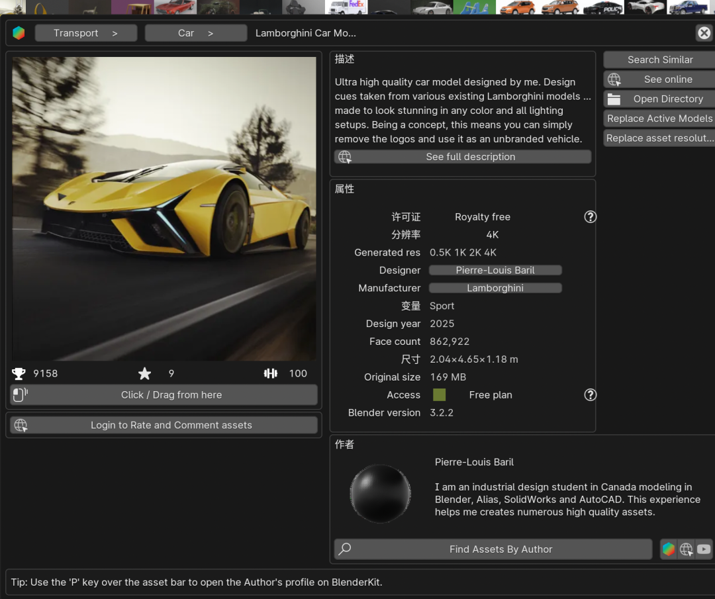Open the author's website globe icon
Screen dimensions: 715x599
click(687, 549)
